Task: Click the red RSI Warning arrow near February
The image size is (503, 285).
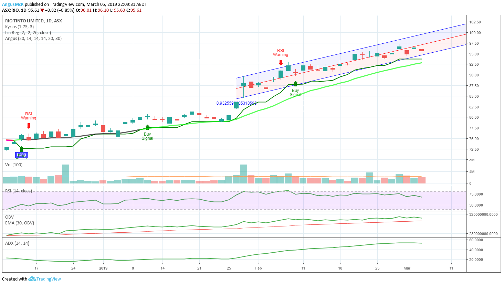Action: (281, 62)
